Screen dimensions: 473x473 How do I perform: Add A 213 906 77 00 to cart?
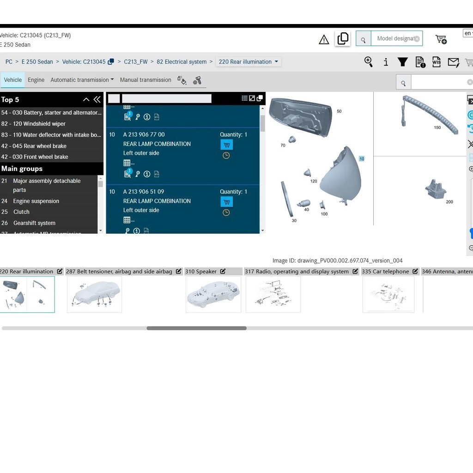point(226,145)
